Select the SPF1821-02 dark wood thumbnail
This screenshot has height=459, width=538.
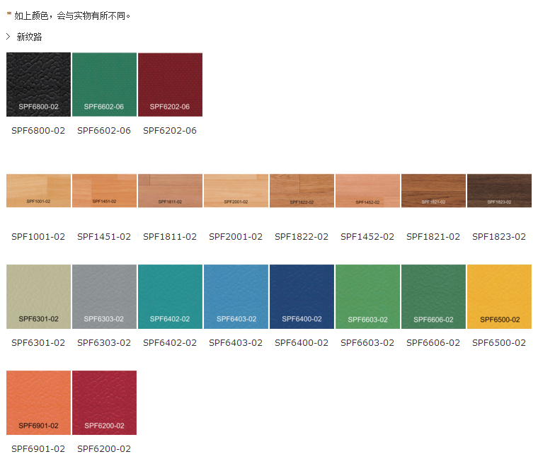[433, 190]
